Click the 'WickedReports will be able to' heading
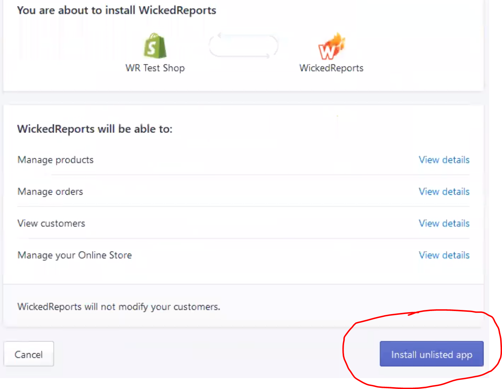502x389 pixels. (x=95, y=129)
